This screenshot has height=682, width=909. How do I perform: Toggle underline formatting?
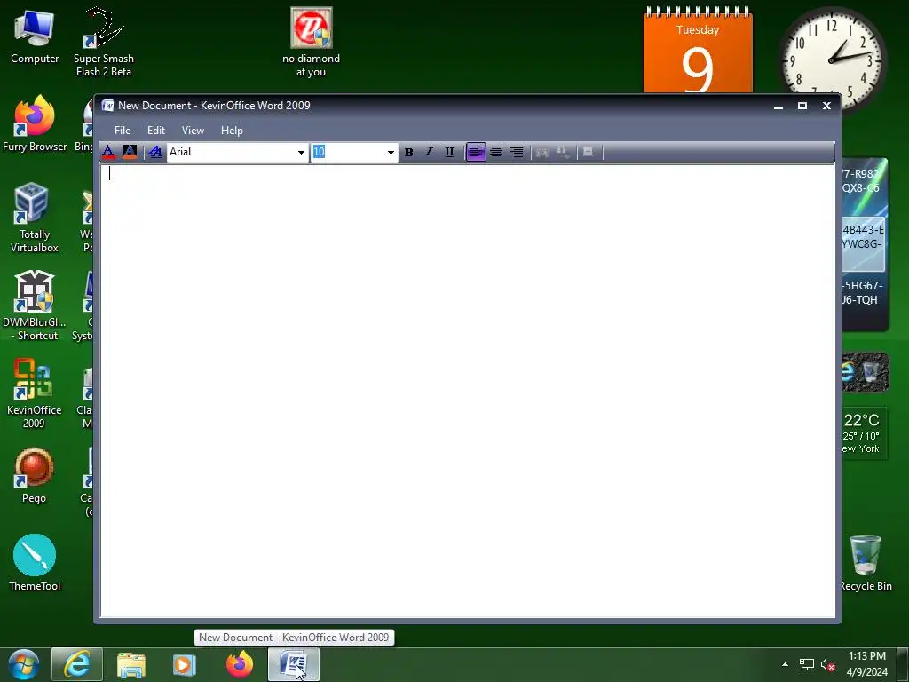449,152
